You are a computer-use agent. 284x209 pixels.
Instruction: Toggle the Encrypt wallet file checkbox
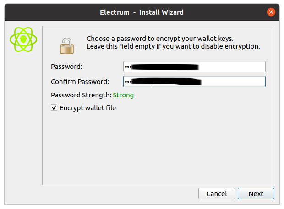pyautogui.click(x=54, y=108)
